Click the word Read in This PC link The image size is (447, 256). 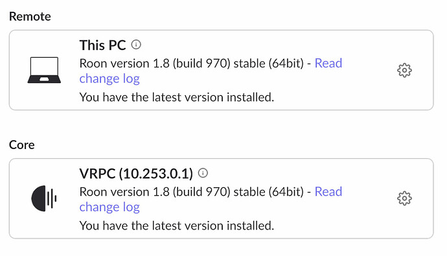click(x=328, y=64)
